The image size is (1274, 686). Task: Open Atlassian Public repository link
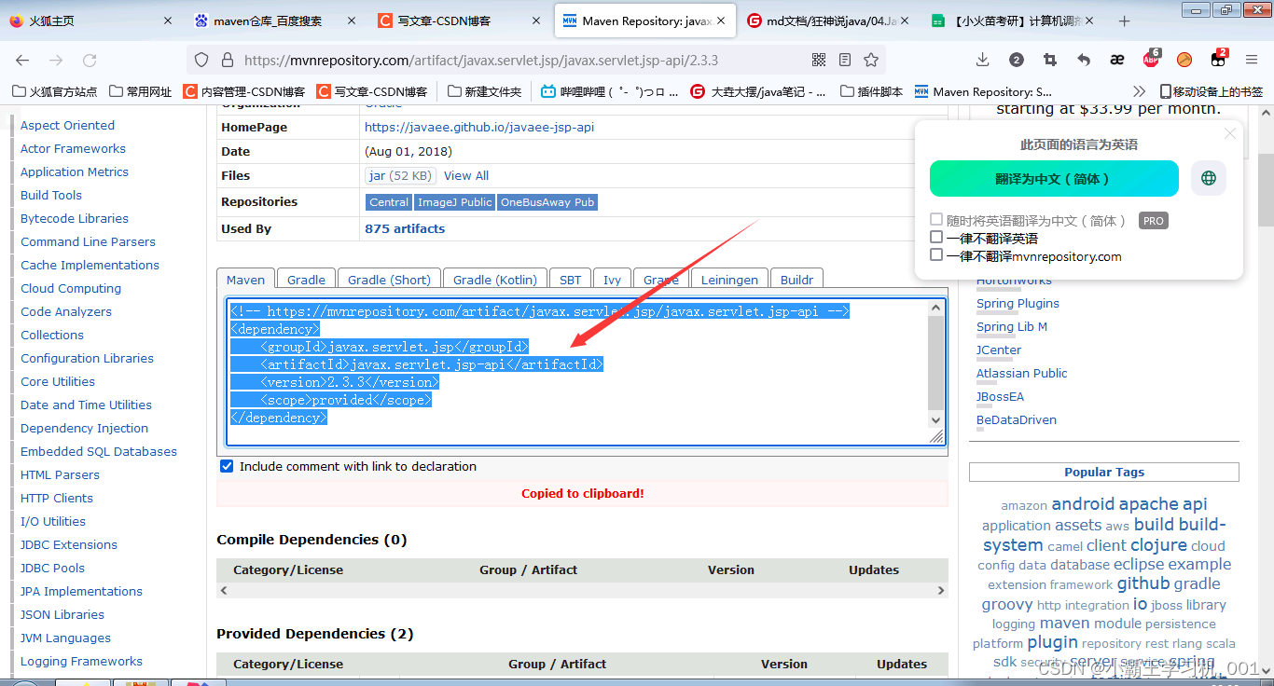point(1022,373)
